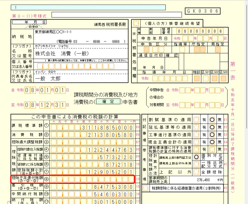Tick the 振替継続希望 checkbox
The height and width of the screenshot is (204, 248).
(x=136, y=23)
